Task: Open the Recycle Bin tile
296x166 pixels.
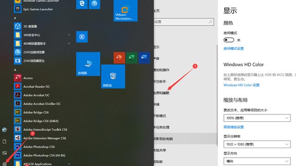Action: [x=113, y=77]
